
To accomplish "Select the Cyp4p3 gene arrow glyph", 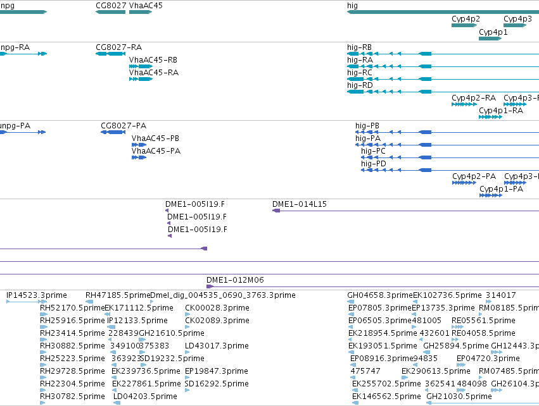I will point(515,25).
